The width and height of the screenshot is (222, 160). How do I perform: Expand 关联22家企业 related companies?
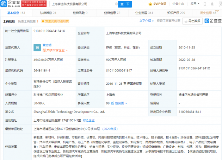pos(55,50)
